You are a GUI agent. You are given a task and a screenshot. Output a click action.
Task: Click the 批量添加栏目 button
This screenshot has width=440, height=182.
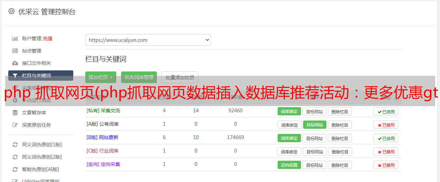coord(180,77)
